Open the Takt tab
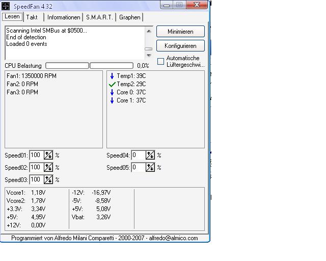Image resolution: width=326 pixels, height=261 pixels. 32,17
